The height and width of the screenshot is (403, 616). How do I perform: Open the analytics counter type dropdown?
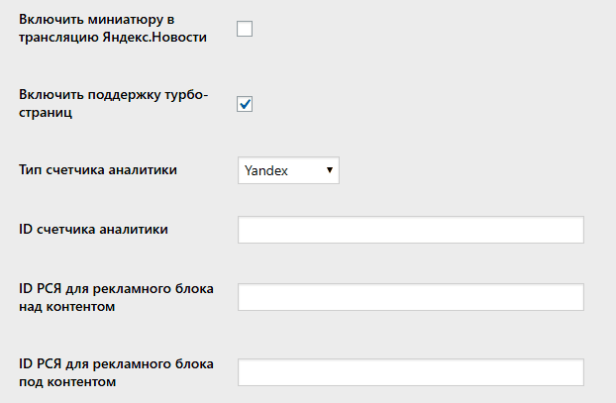288,170
